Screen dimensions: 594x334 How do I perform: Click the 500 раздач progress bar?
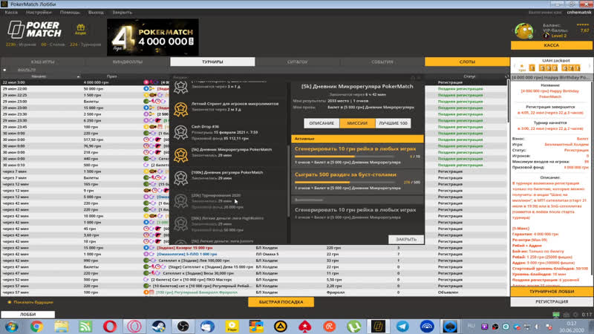(345, 182)
